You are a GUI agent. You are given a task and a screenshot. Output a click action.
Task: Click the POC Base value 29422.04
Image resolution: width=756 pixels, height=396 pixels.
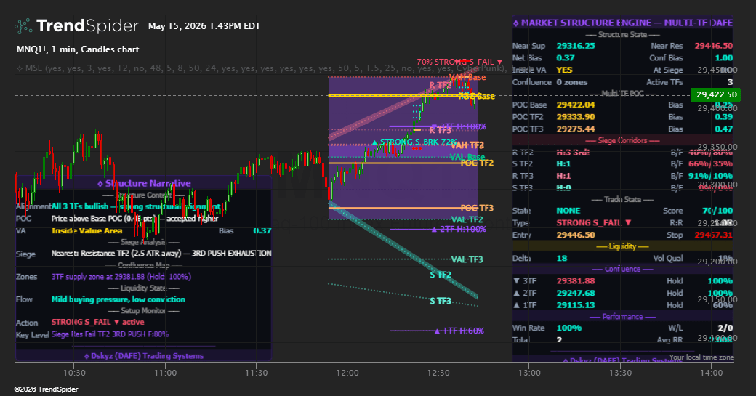576,105
